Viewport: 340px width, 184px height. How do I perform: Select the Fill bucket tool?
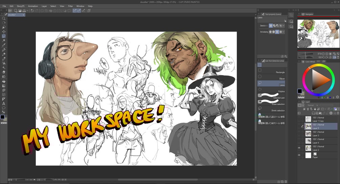4,81
